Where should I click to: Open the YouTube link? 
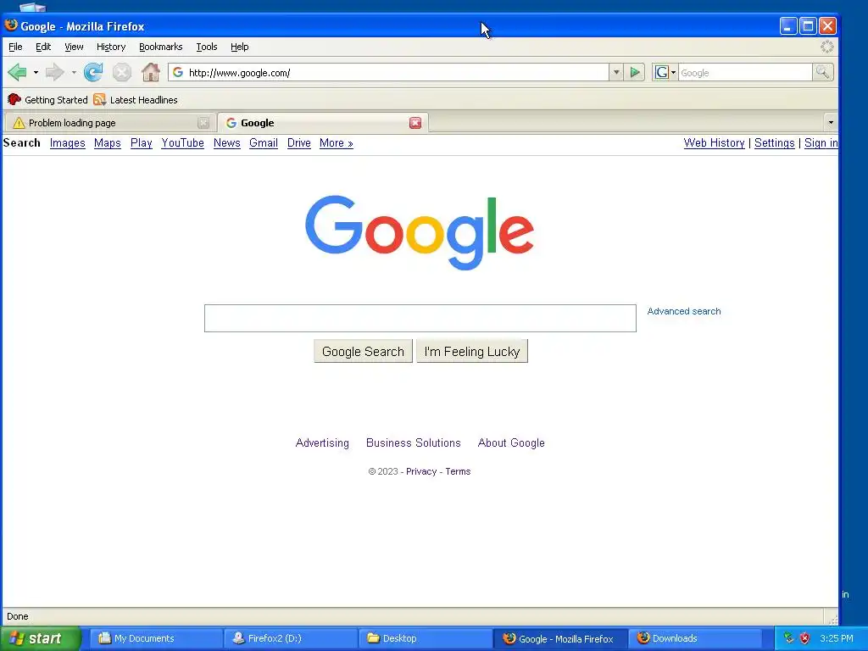(x=183, y=142)
